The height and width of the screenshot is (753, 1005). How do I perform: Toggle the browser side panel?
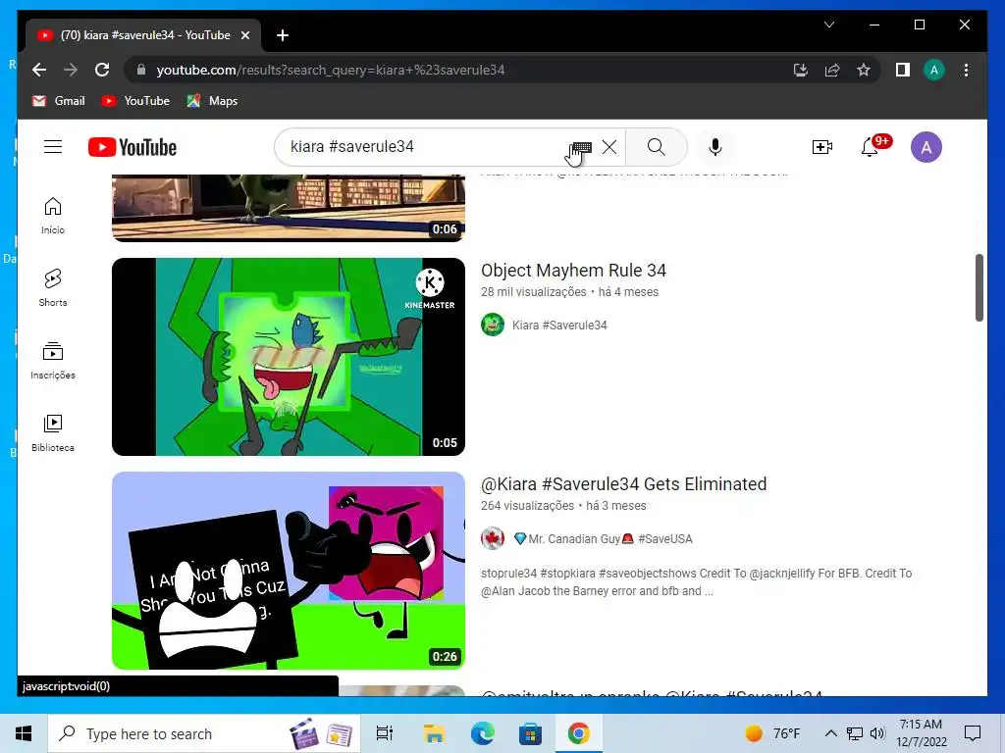pyautogui.click(x=903, y=70)
